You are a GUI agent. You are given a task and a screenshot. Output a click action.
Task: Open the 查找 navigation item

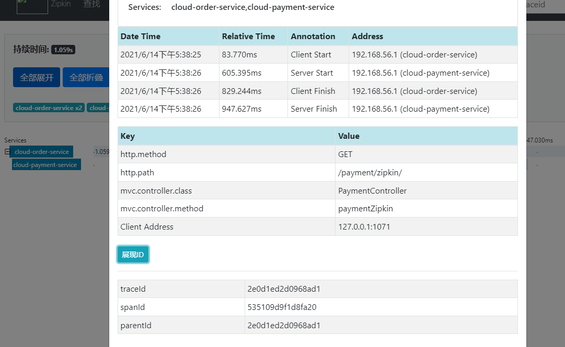pyautogui.click(x=91, y=5)
